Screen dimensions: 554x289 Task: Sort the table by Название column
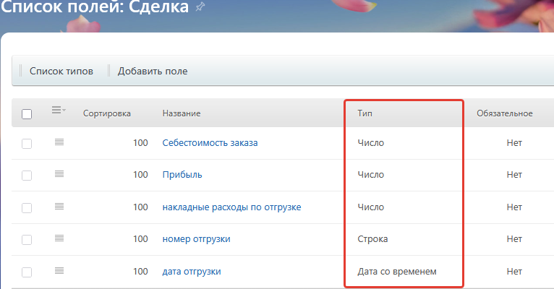[181, 114]
